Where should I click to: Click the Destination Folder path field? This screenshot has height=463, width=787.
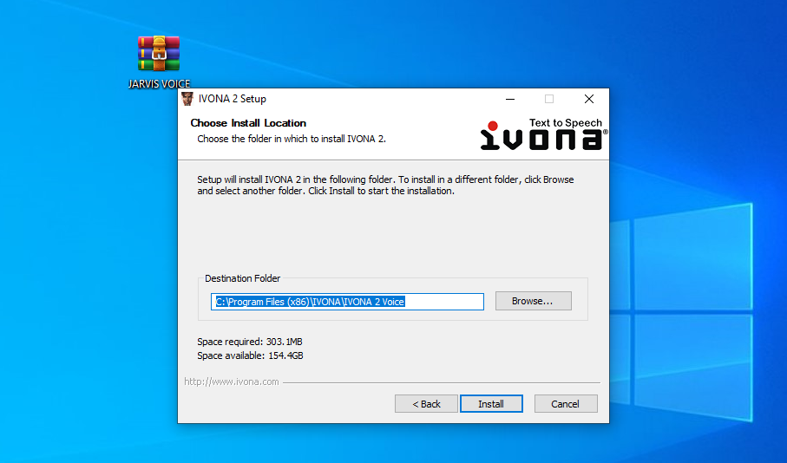click(x=347, y=302)
